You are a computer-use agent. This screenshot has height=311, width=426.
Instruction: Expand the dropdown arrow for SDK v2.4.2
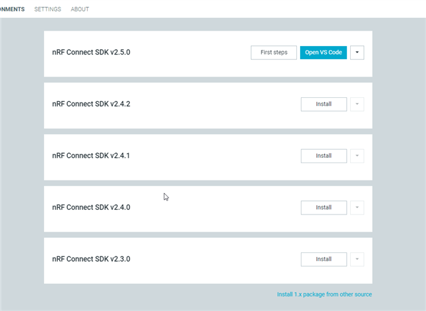coord(357,104)
